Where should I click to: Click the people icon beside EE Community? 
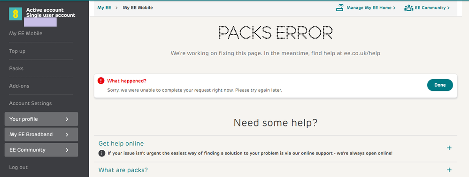pyautogui.click(x=408, y=8)
